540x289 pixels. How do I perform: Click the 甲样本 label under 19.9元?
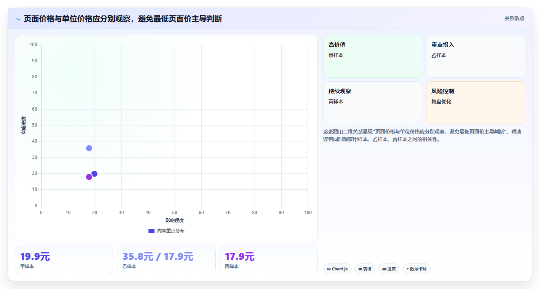tap(27, 267)
